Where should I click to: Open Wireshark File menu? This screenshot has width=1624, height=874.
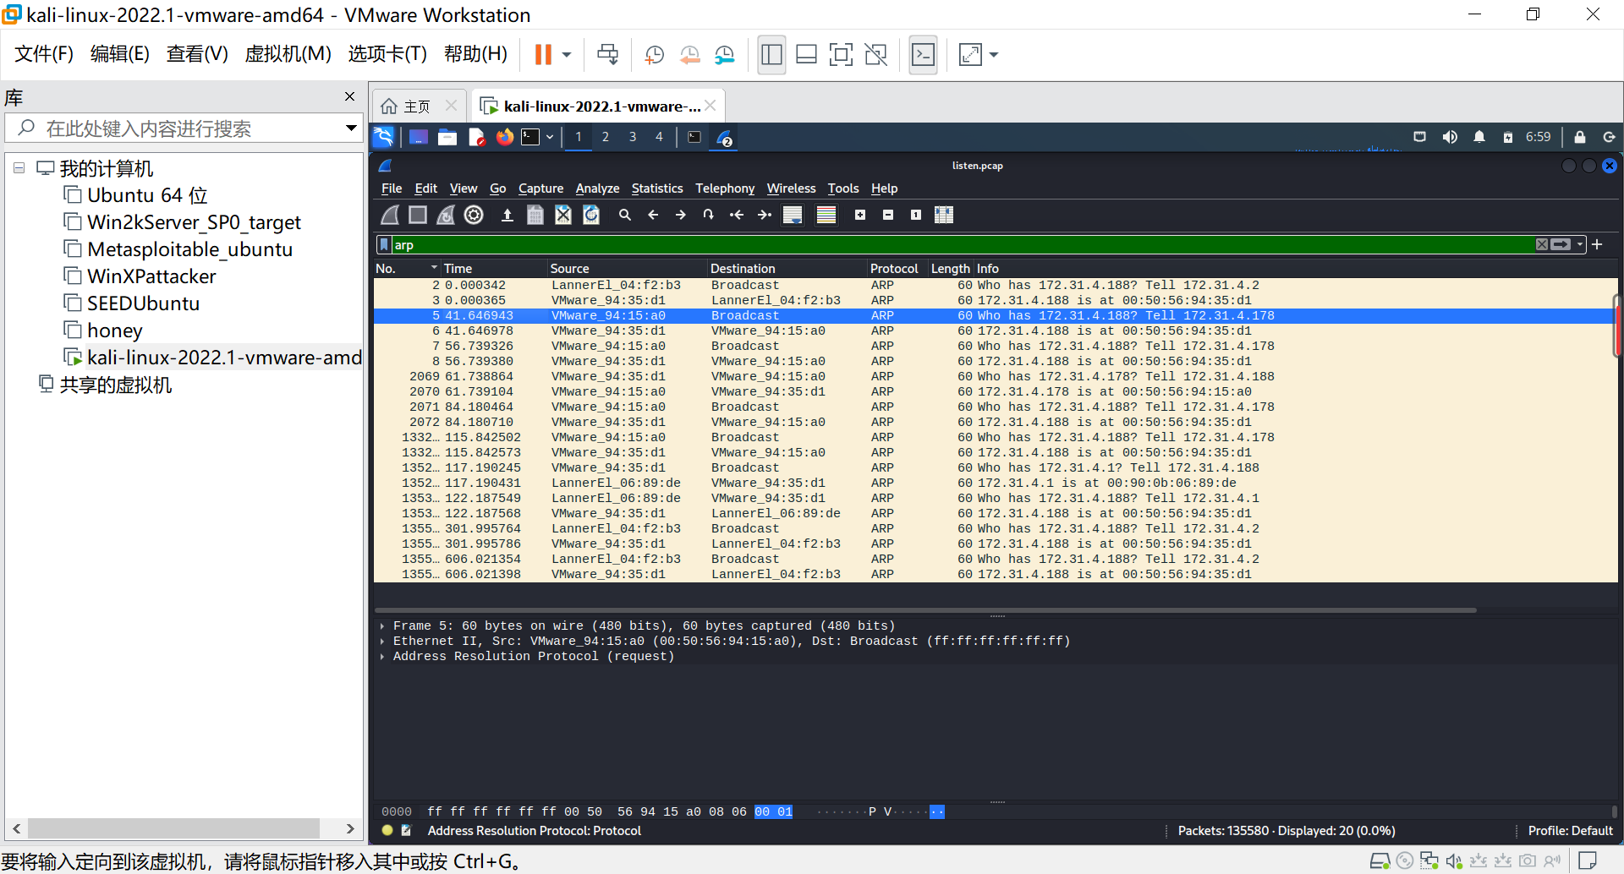392,188
